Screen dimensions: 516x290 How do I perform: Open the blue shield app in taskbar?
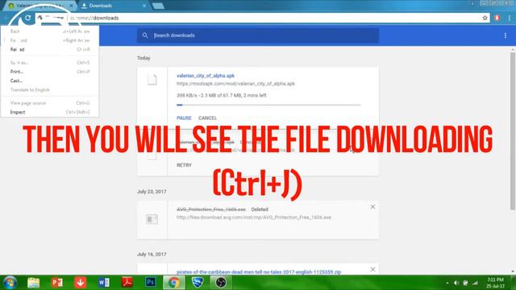(x=198, y=283)
